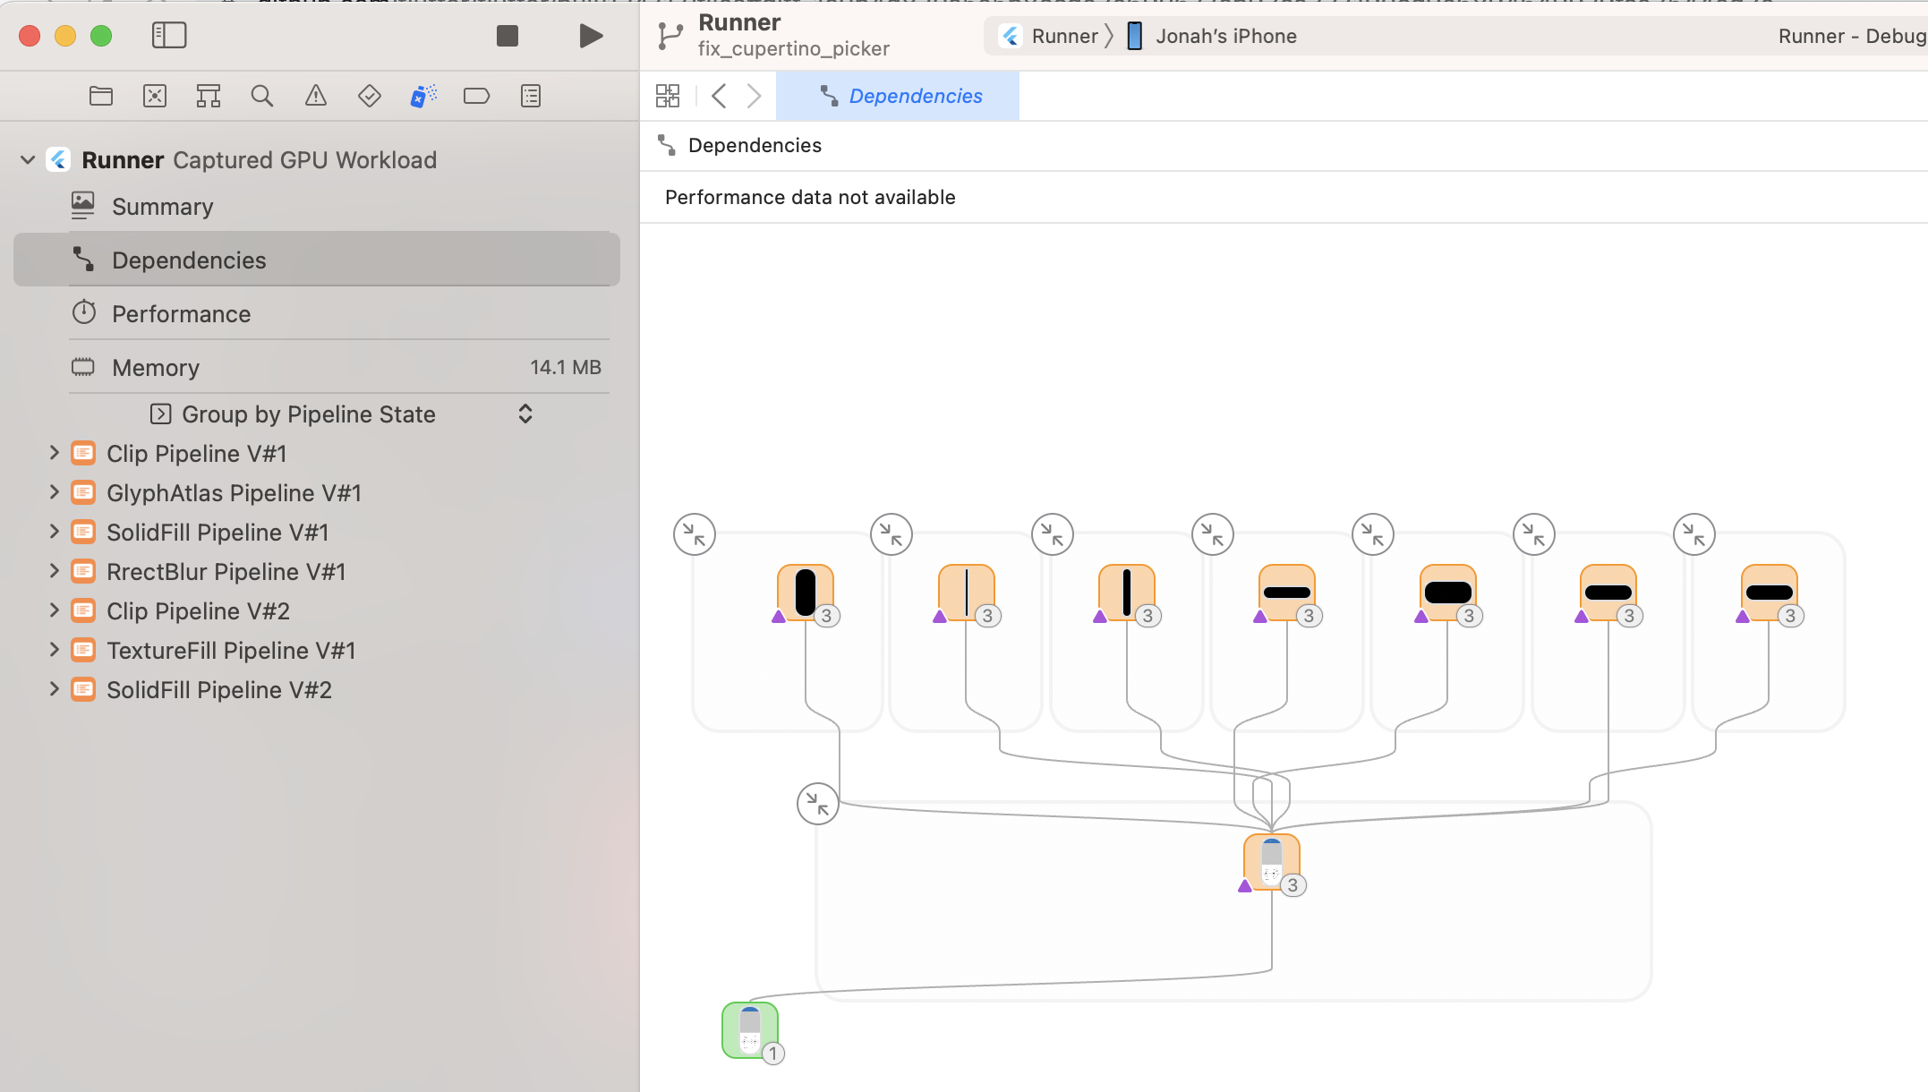
Task: Open the Find navigator magnifier icon
Action: tap(261, 96)
